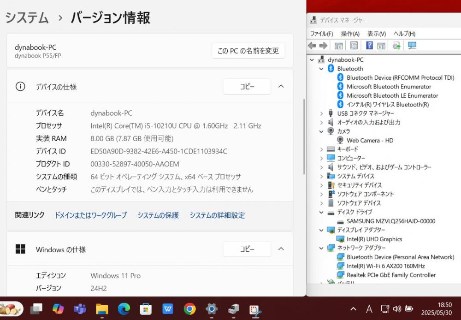
Task: Open network status tray icon
Action: [385, 308]
